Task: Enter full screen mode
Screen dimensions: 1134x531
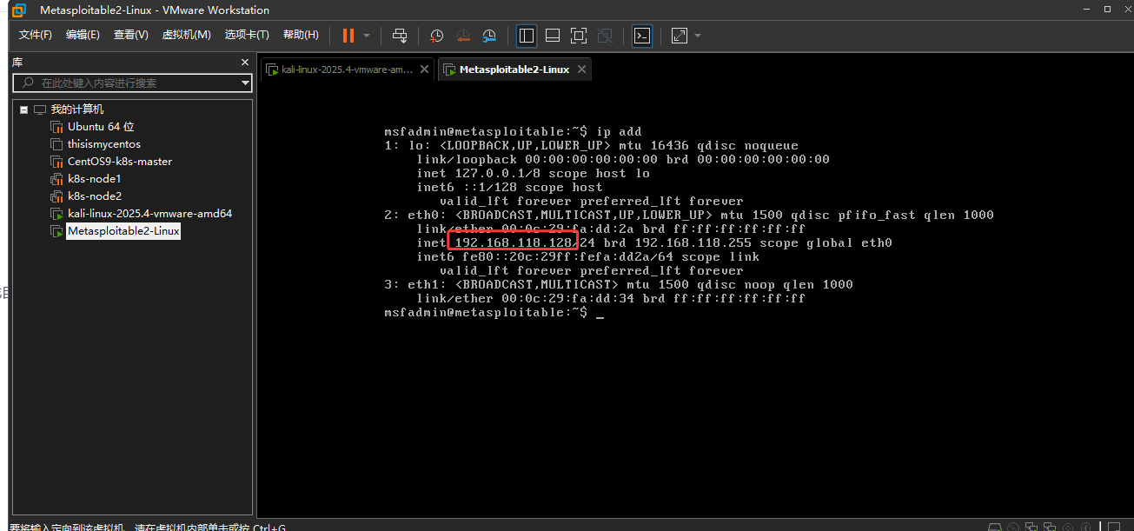Action: (579, 36)
